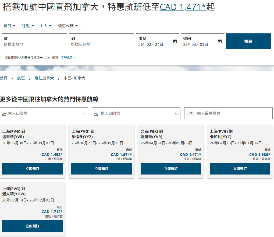
Task: Open the CAD 1,471* headline price link
Action: 183,7
